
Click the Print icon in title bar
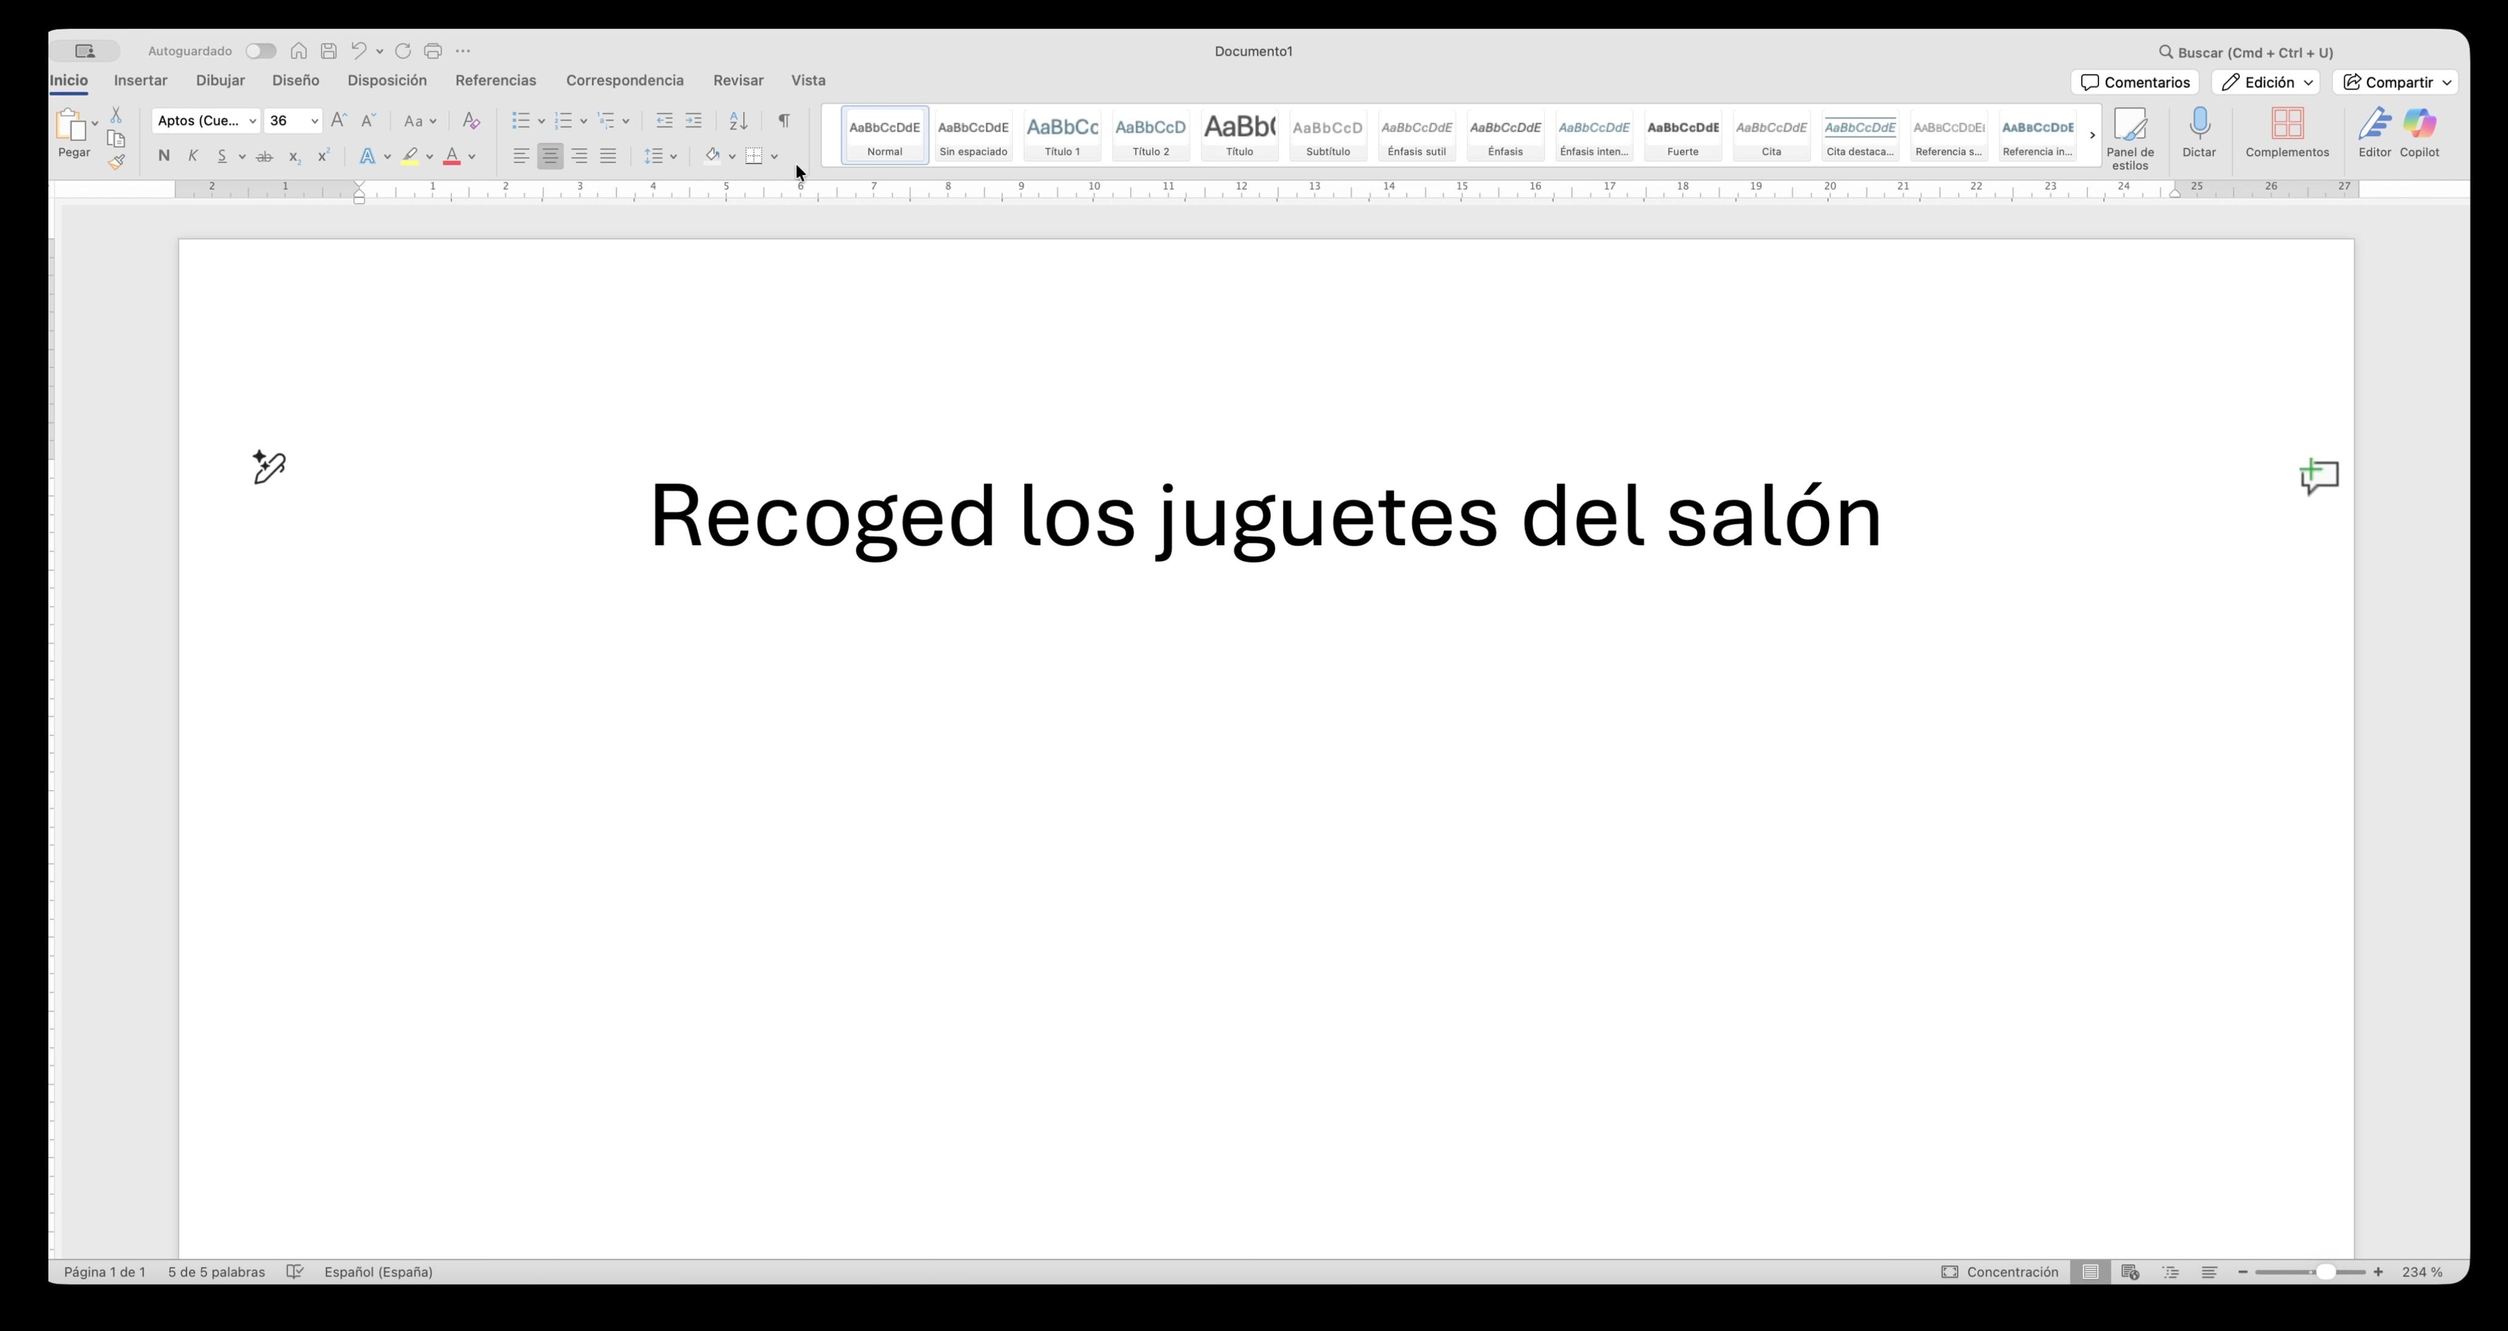tap(434, 51)
